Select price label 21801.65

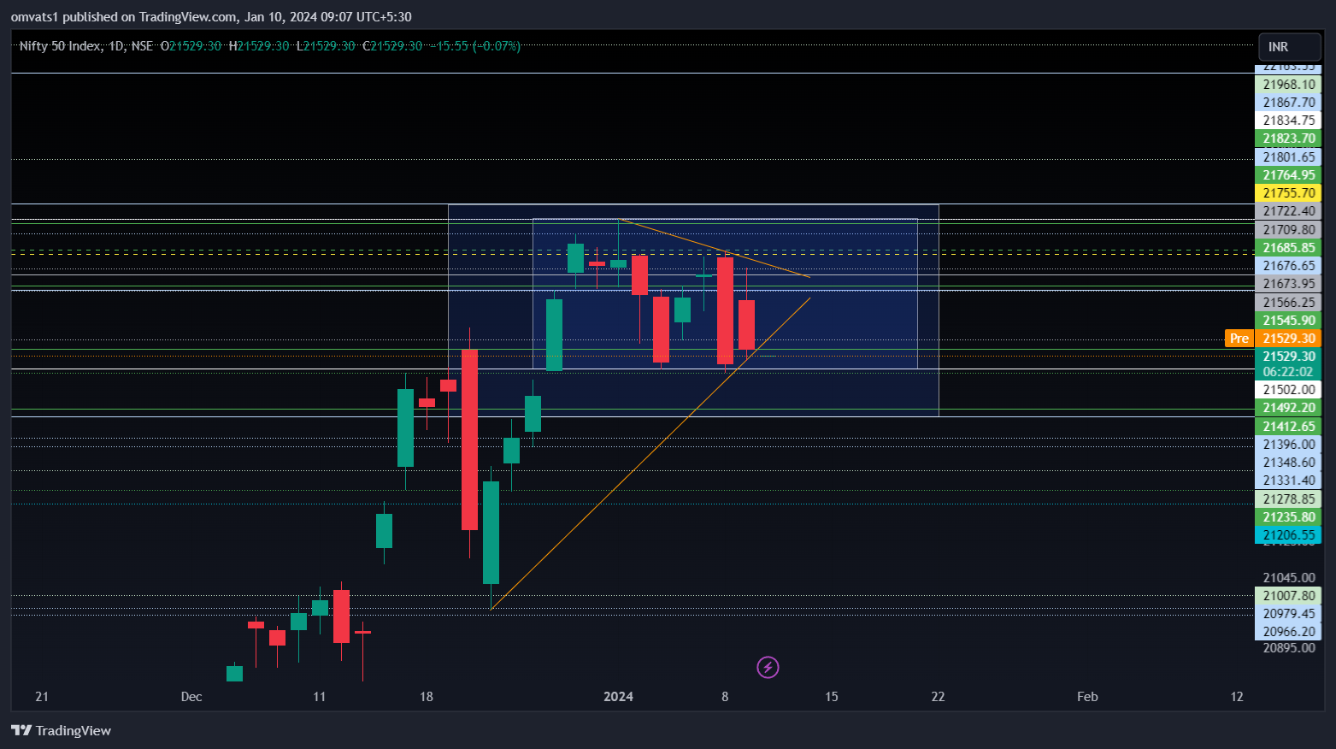pyautogui.click(x=1288, y=157)
